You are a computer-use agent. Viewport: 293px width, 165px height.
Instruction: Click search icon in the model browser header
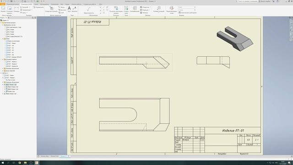pos(33,18)
